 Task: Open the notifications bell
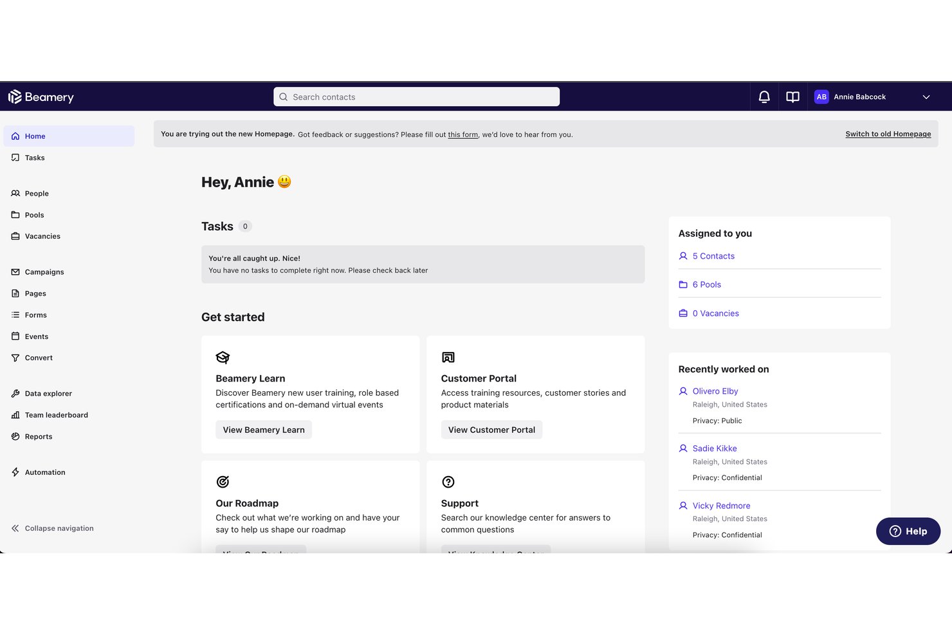pyautogui.click(x=764, y=97)
